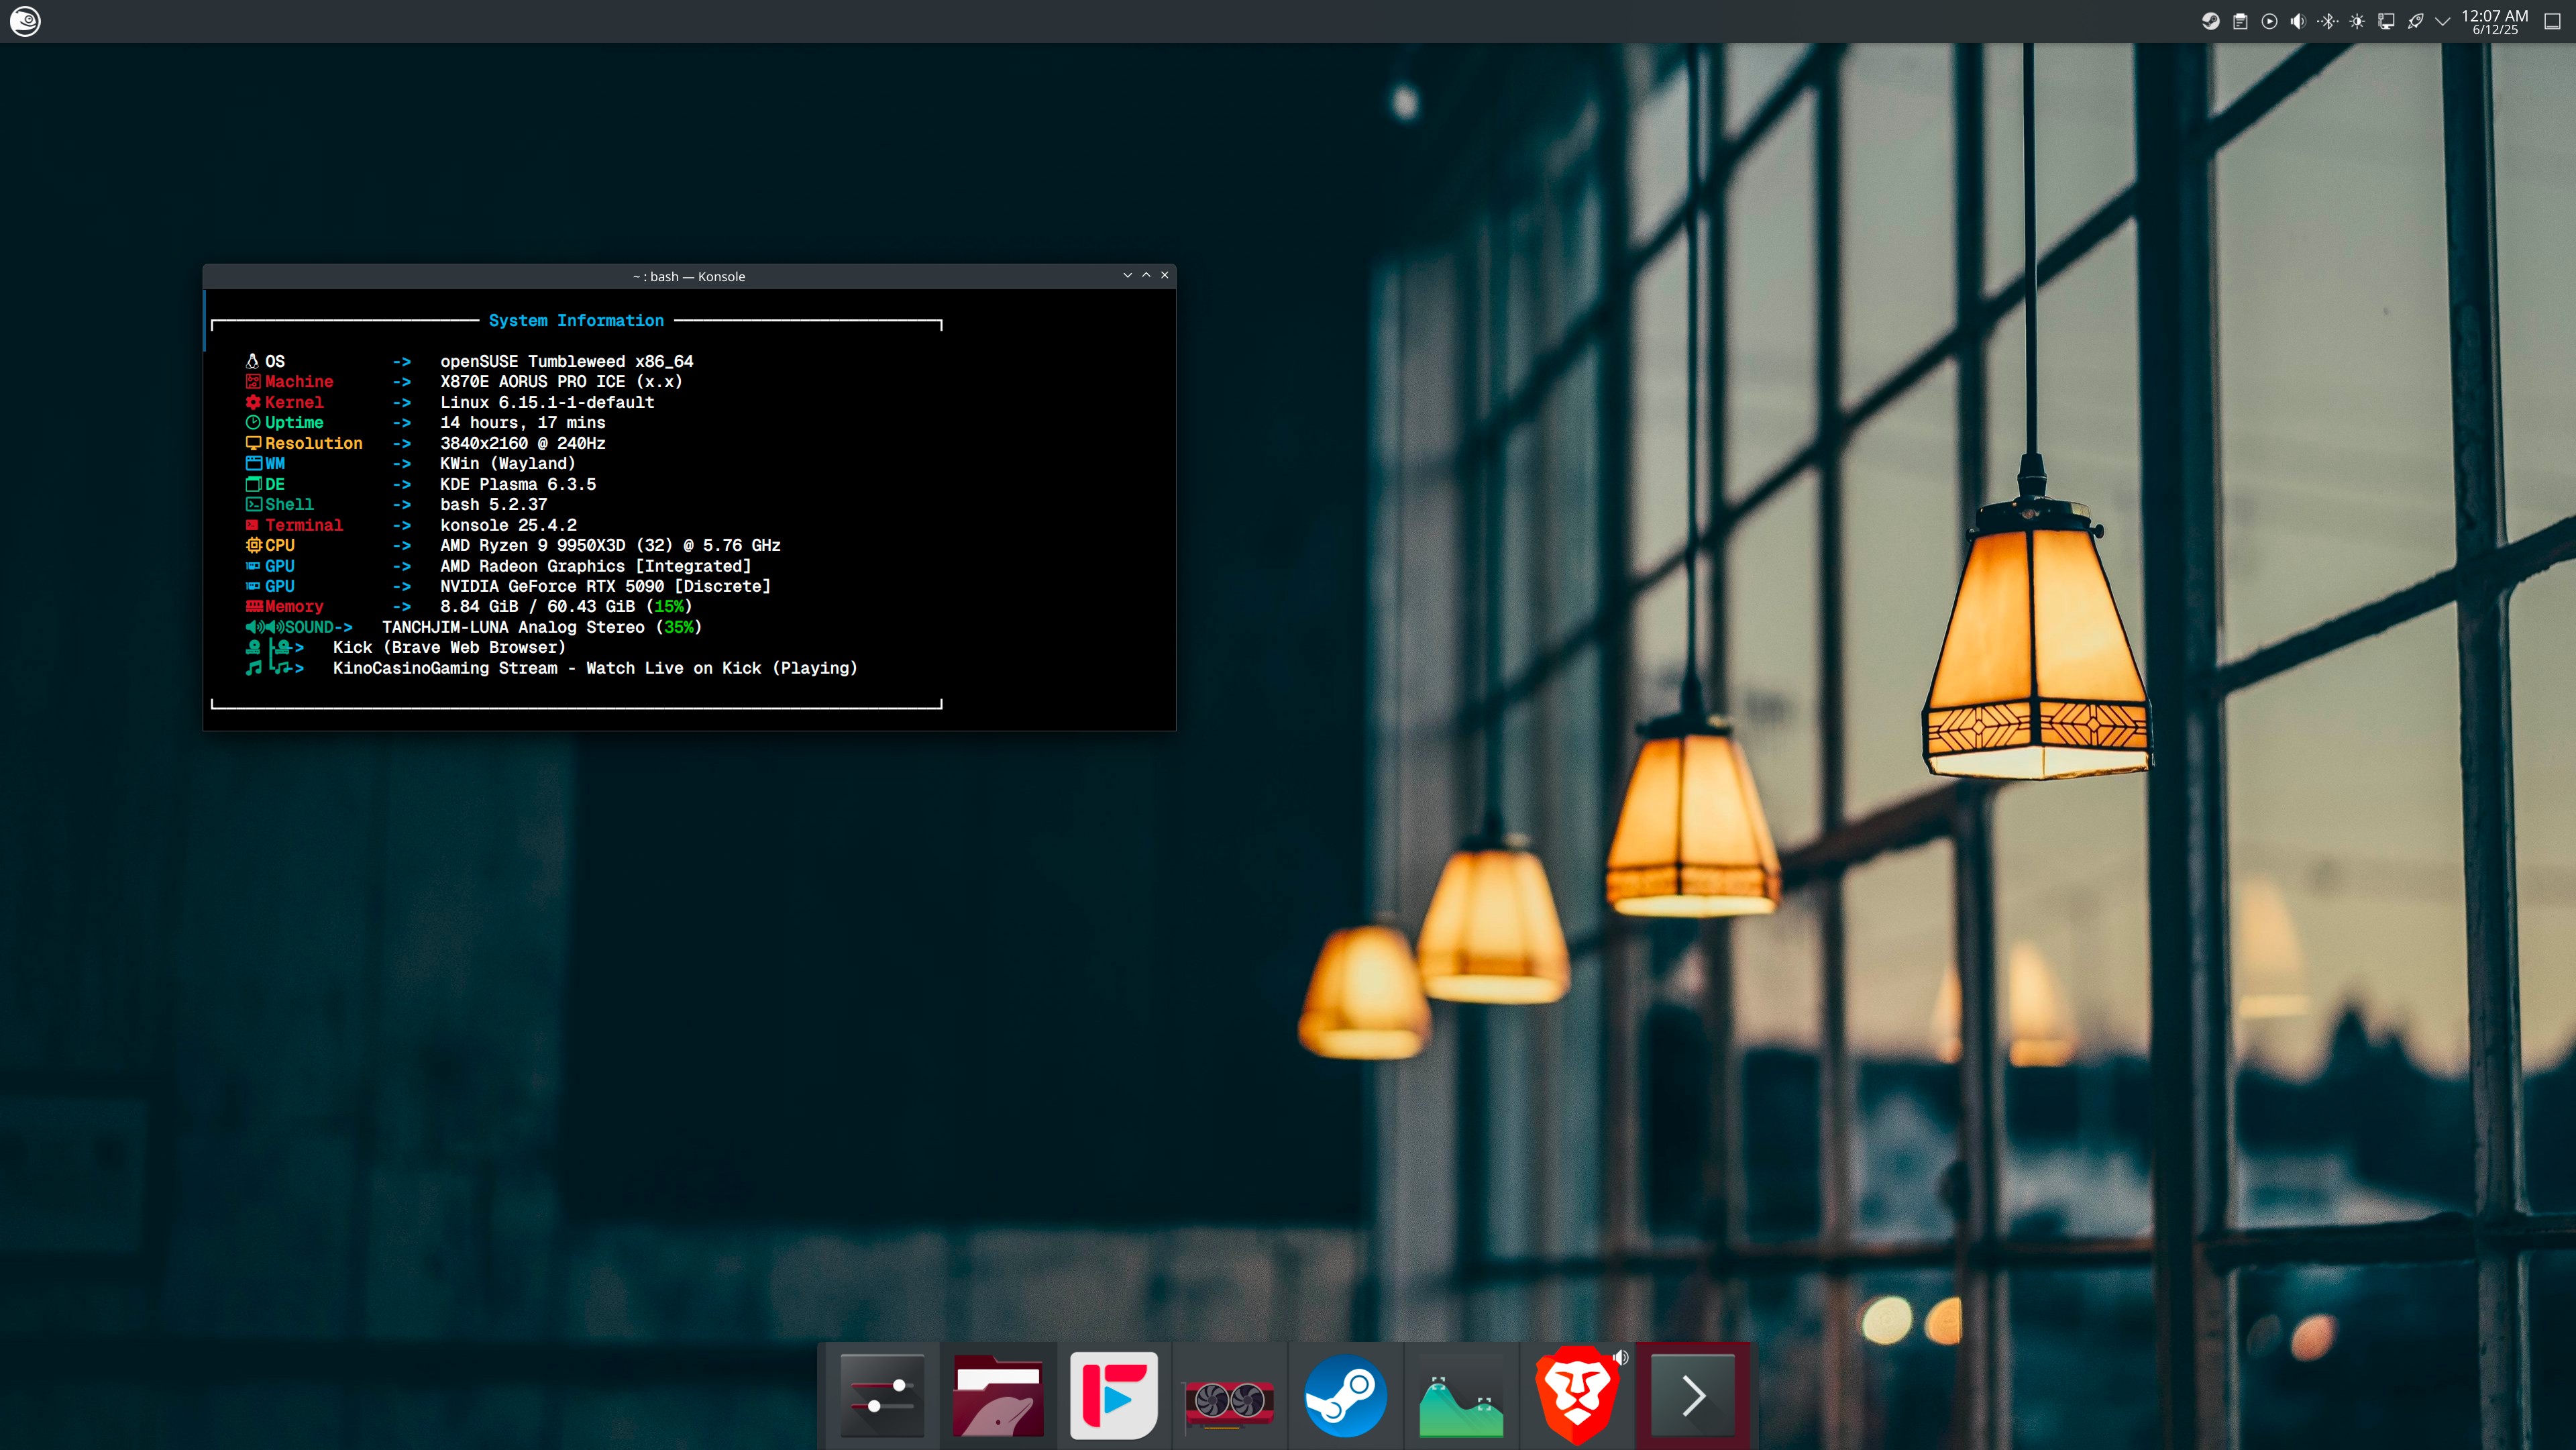Click "Linux 6.15.1-1-default" kernel text
Viewport: 2576px width, 1450px height.
point(547,402)
